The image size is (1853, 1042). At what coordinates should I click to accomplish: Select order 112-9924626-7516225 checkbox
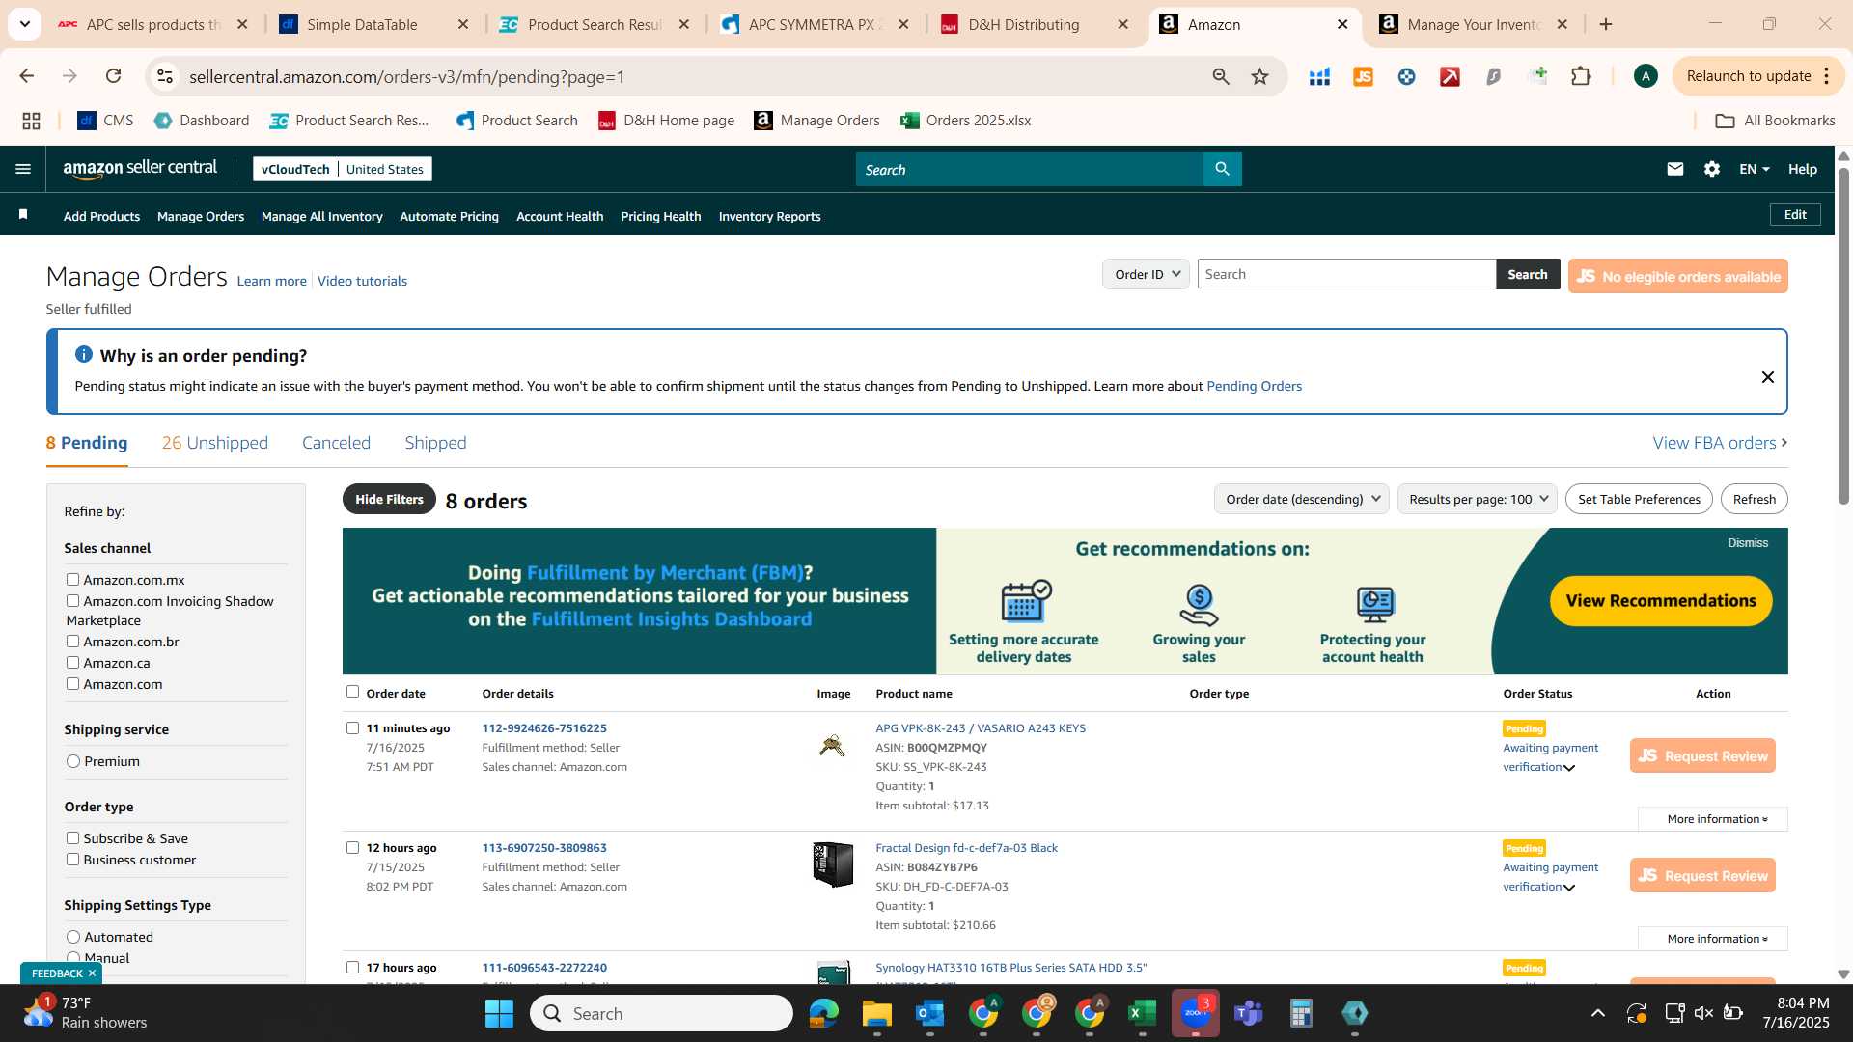(352, 727)
